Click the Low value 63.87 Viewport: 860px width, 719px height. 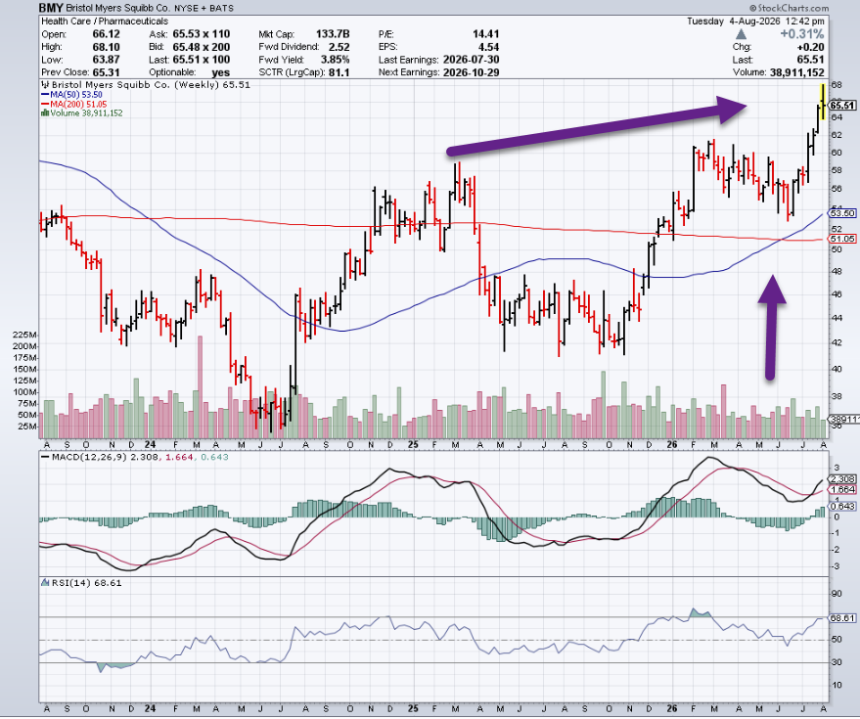pos(106,60)
